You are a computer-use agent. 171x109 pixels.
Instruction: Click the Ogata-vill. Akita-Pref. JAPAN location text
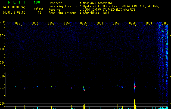click(121, 6)
